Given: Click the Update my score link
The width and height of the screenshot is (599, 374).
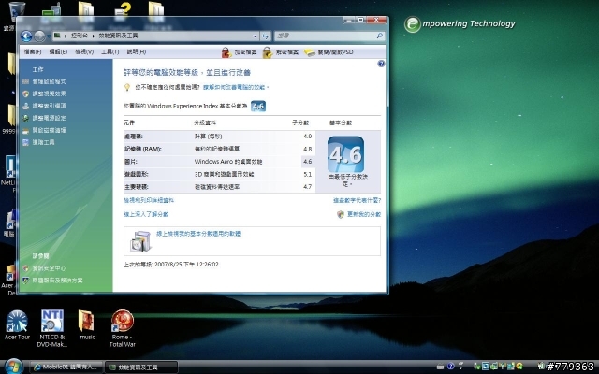Looking at the screenshot, I should click(364, 214).
